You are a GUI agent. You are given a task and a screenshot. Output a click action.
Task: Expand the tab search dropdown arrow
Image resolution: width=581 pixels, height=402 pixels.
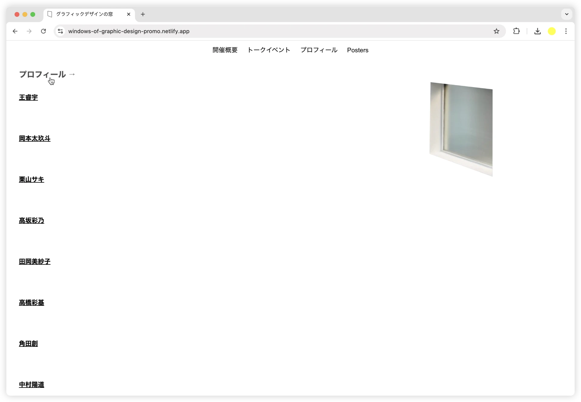(x=566, y=14)
